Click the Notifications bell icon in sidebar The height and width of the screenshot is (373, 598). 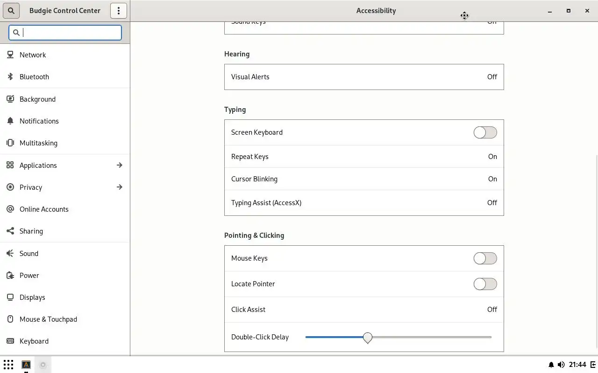click(10, 121)
